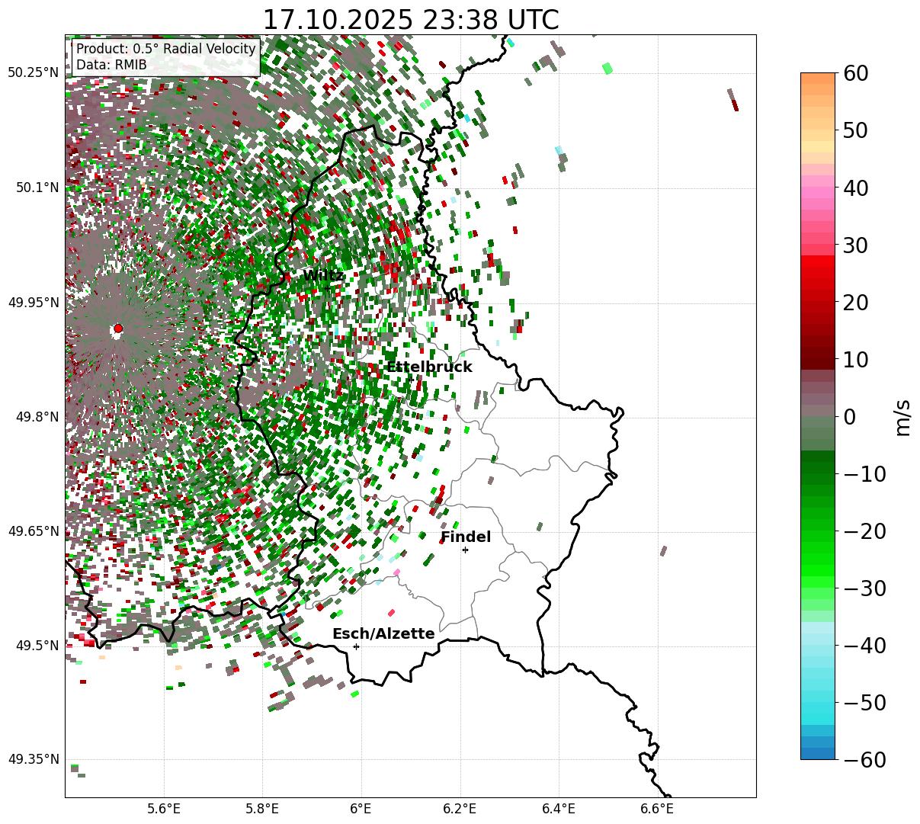Click the 49.5°N latitude tick label
920x824 pixels.
point(37,646)
